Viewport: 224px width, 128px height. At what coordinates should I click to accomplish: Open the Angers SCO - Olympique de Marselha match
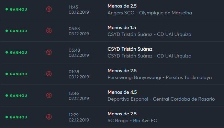[150, 13]
